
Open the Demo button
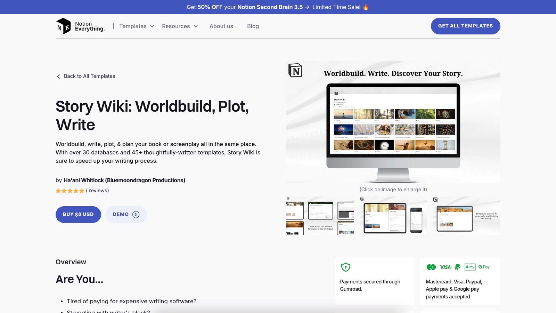click(x=126, y=215)
